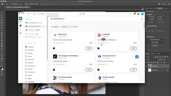Click the TK Luminosity Mask icon

(55, 78)
